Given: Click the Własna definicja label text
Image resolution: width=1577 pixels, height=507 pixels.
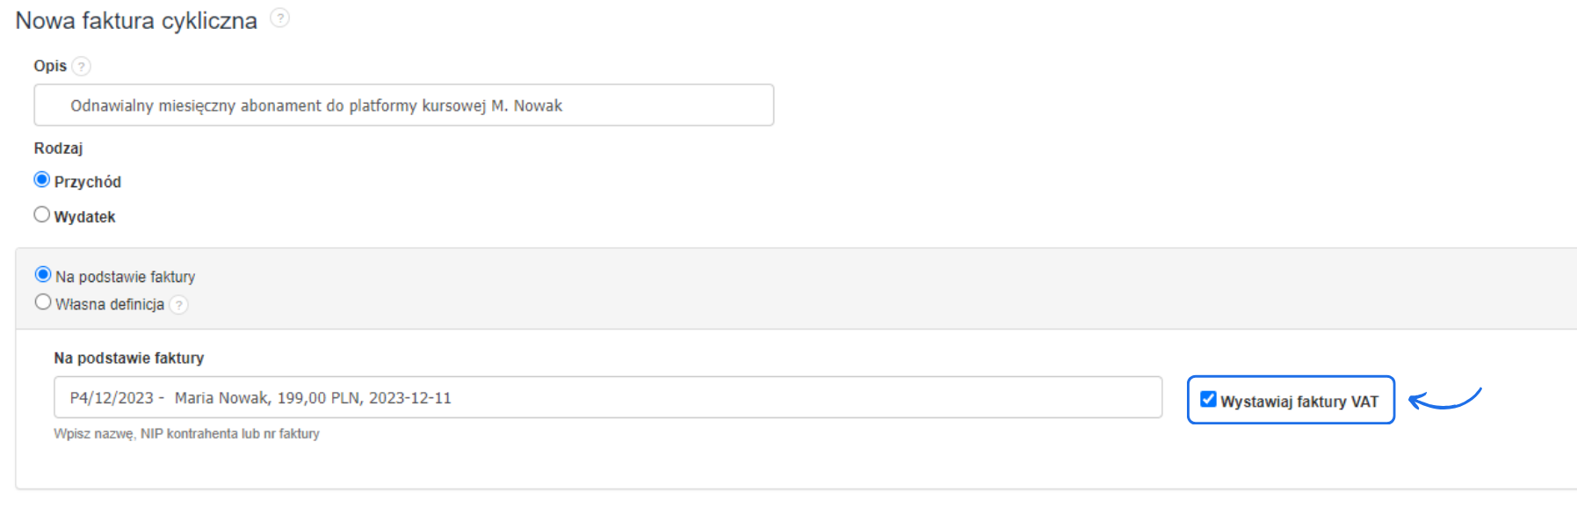Looking at the screenshot, I should coord(110,304).
